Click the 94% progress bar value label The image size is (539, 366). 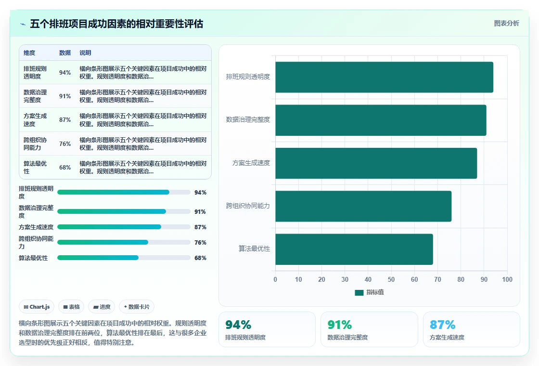point(200,193)
